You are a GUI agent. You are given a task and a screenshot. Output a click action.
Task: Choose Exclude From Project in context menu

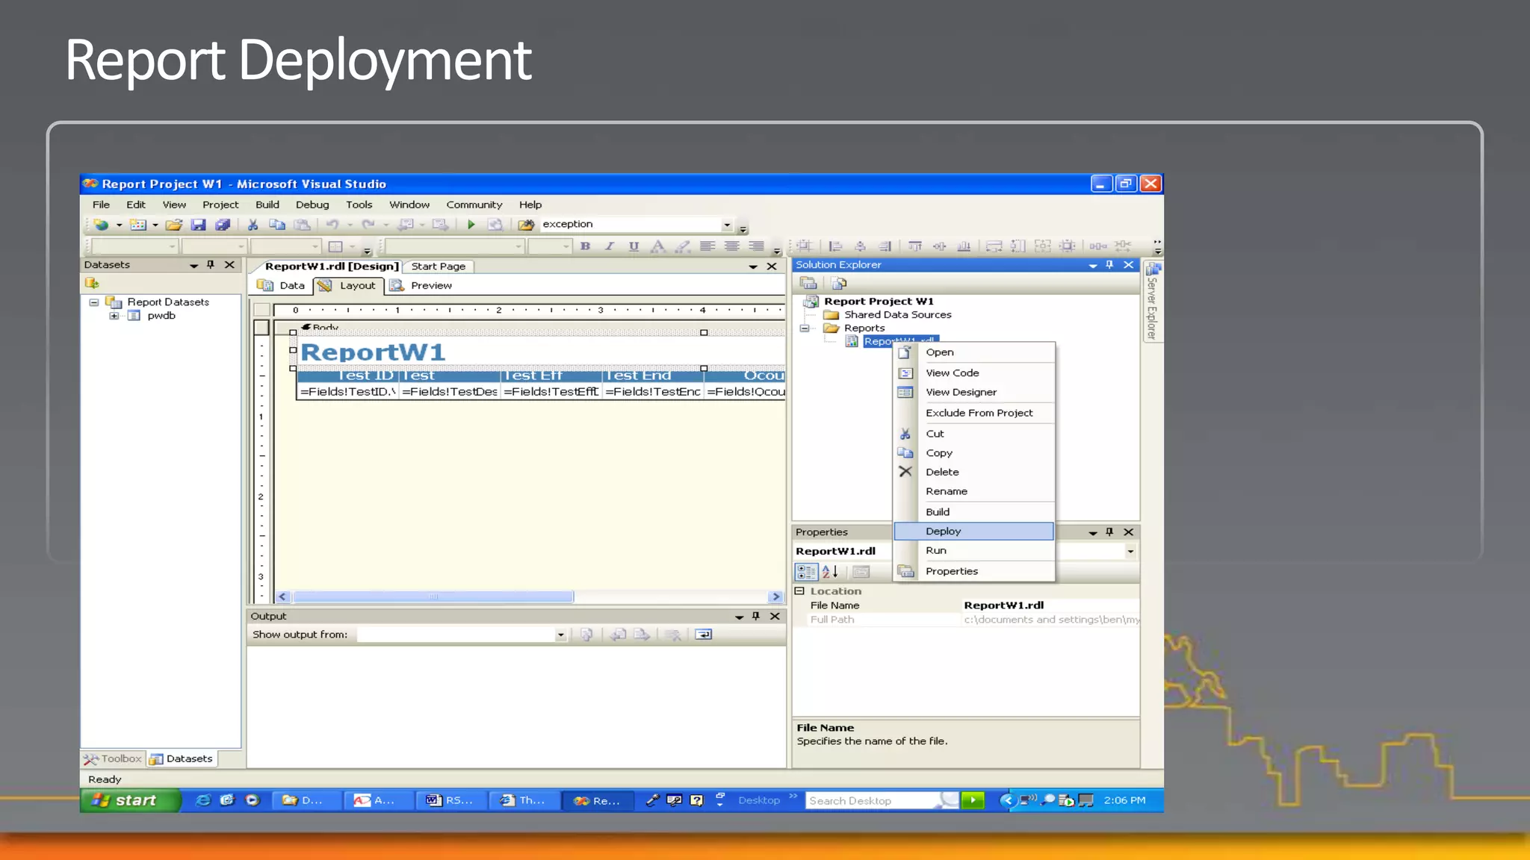coord(974,413)
